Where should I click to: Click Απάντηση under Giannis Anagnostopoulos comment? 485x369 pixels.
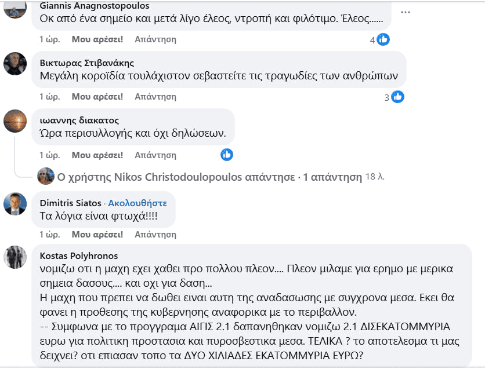coord(155,39)
